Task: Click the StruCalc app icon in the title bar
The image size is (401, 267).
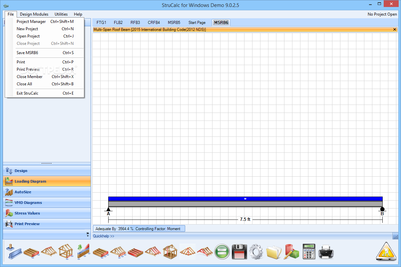Action: click(6, 5)
